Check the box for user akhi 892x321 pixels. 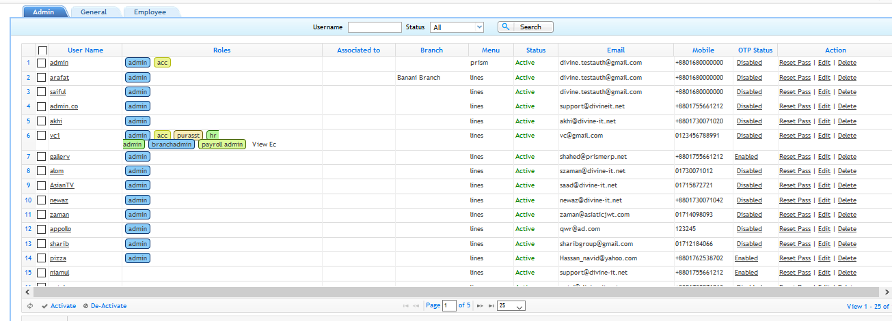click(41, 121)
